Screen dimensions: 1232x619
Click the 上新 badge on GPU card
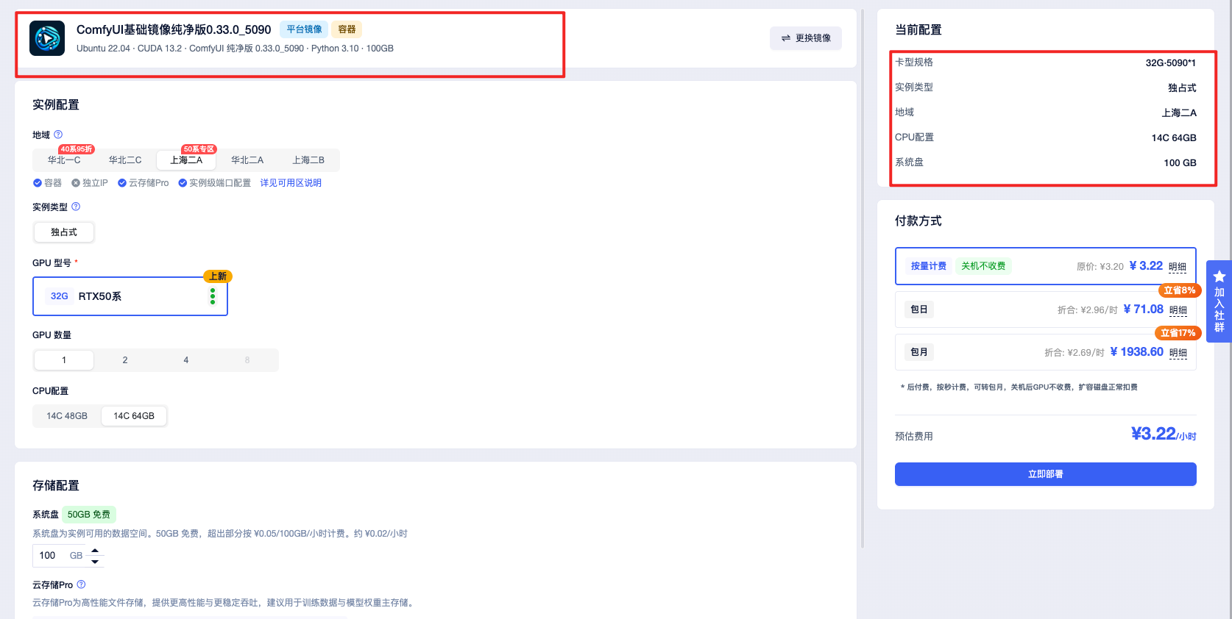point(218,276)
